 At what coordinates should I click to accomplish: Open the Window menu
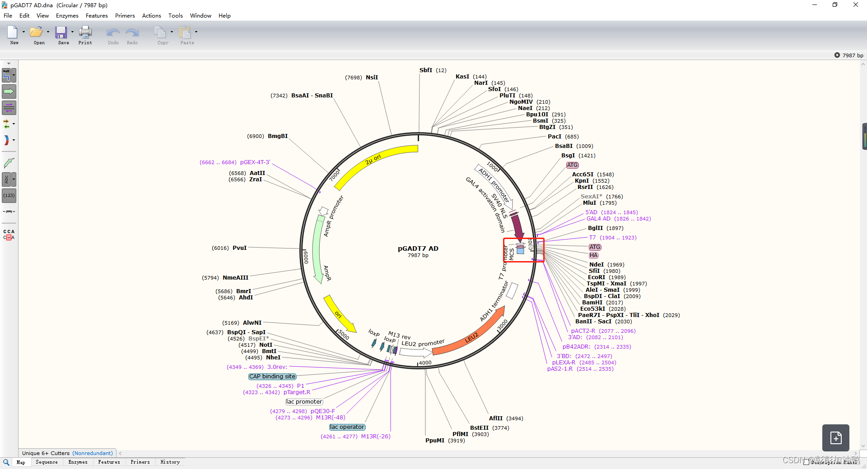tap(200, 16)
